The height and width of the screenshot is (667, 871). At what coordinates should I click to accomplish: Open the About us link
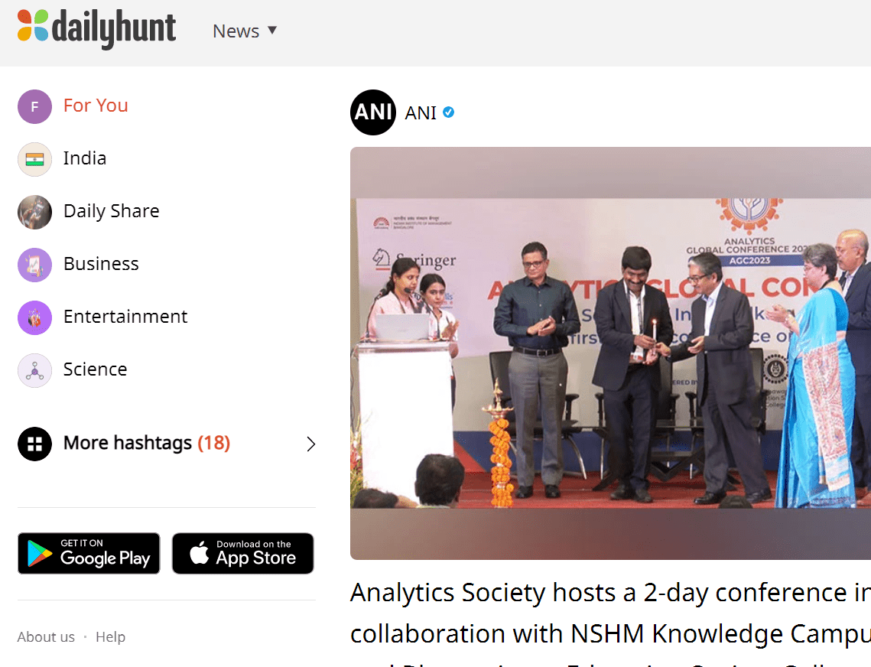point(46,636)
